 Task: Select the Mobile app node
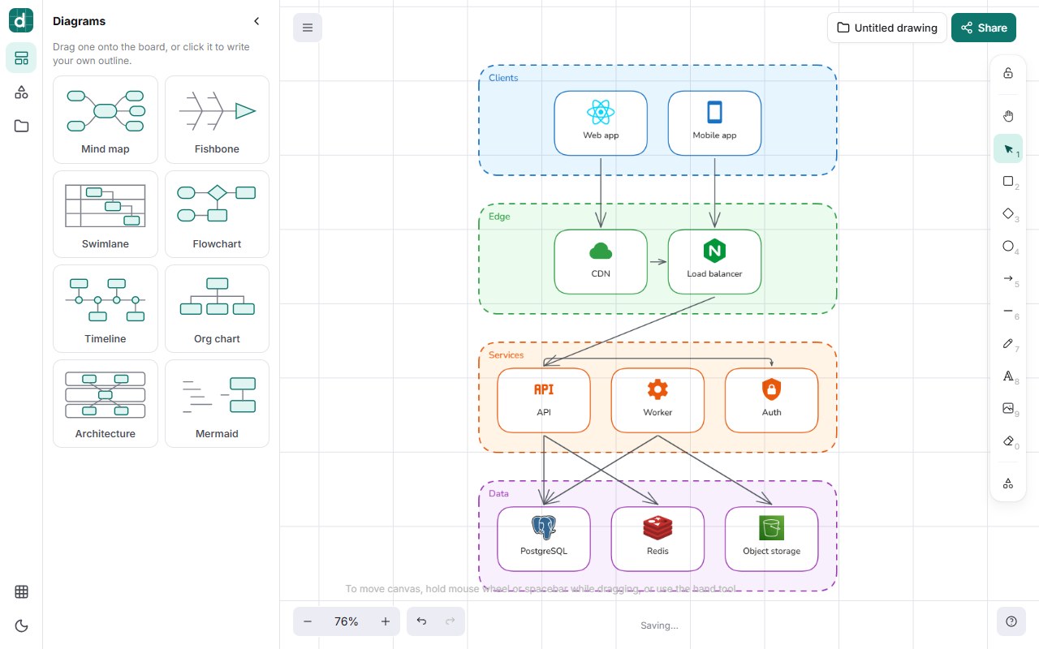click(714, 123)
